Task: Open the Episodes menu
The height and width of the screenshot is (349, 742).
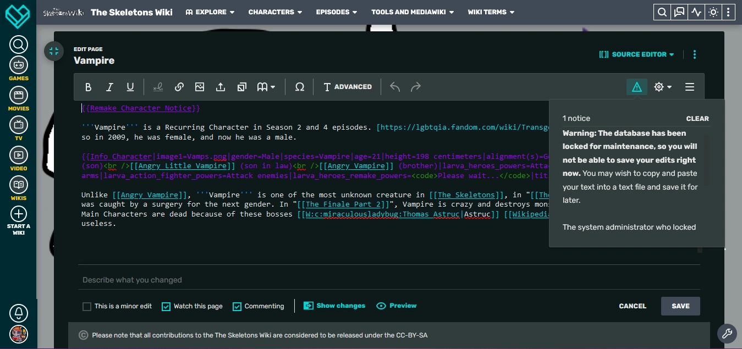Action: (336, 12)
